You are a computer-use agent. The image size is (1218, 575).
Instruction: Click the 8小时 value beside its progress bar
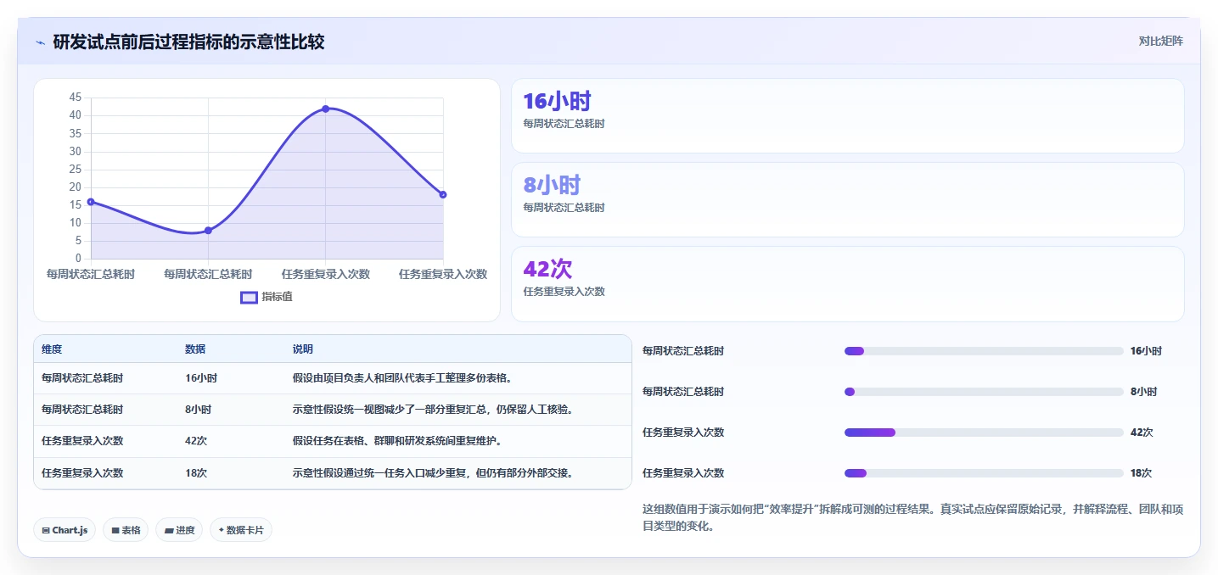tap(1143, 392)
